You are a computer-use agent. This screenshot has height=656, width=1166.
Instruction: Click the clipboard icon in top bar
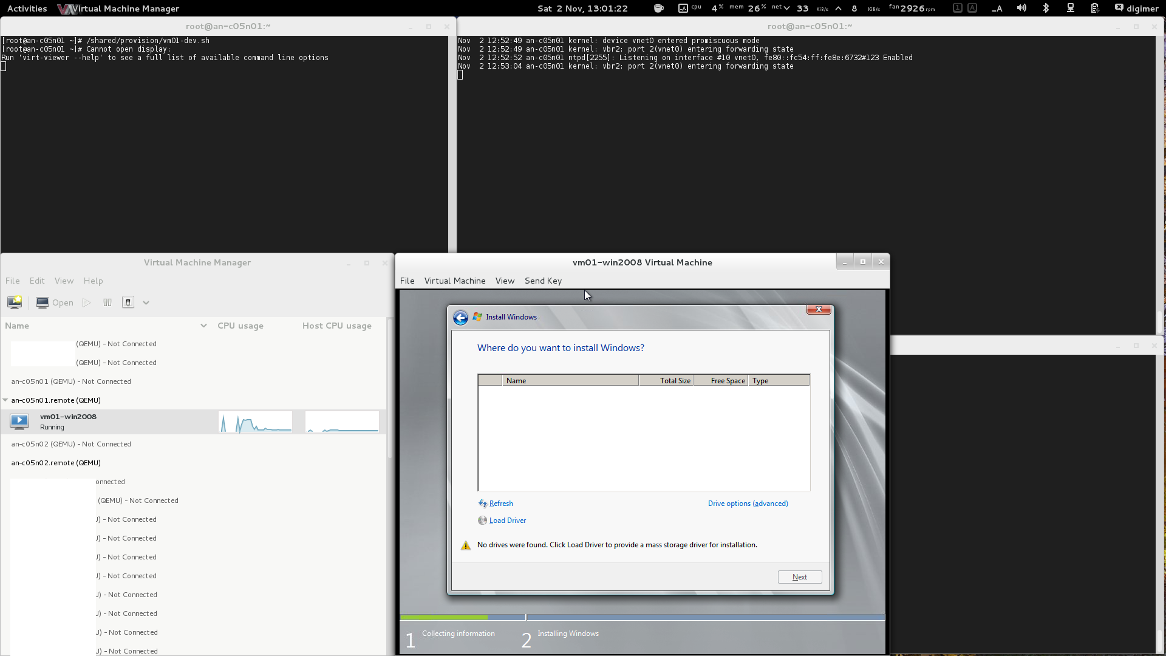click(1094, 9)
